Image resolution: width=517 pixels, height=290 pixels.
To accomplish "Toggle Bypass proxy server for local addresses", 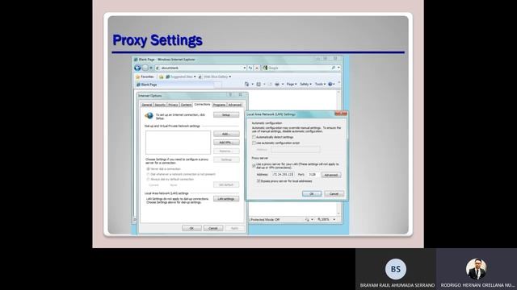I will click(x=258, y=181).
